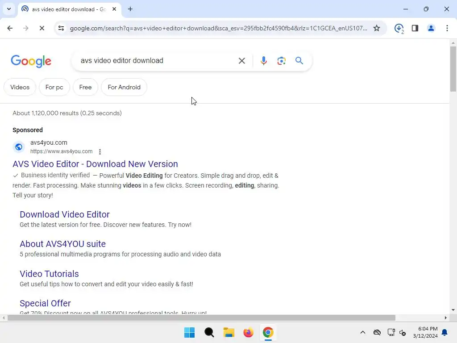Bookmark this page with the star icon
Viewport: 457px width, 343px height.
[x=377, y=28]
